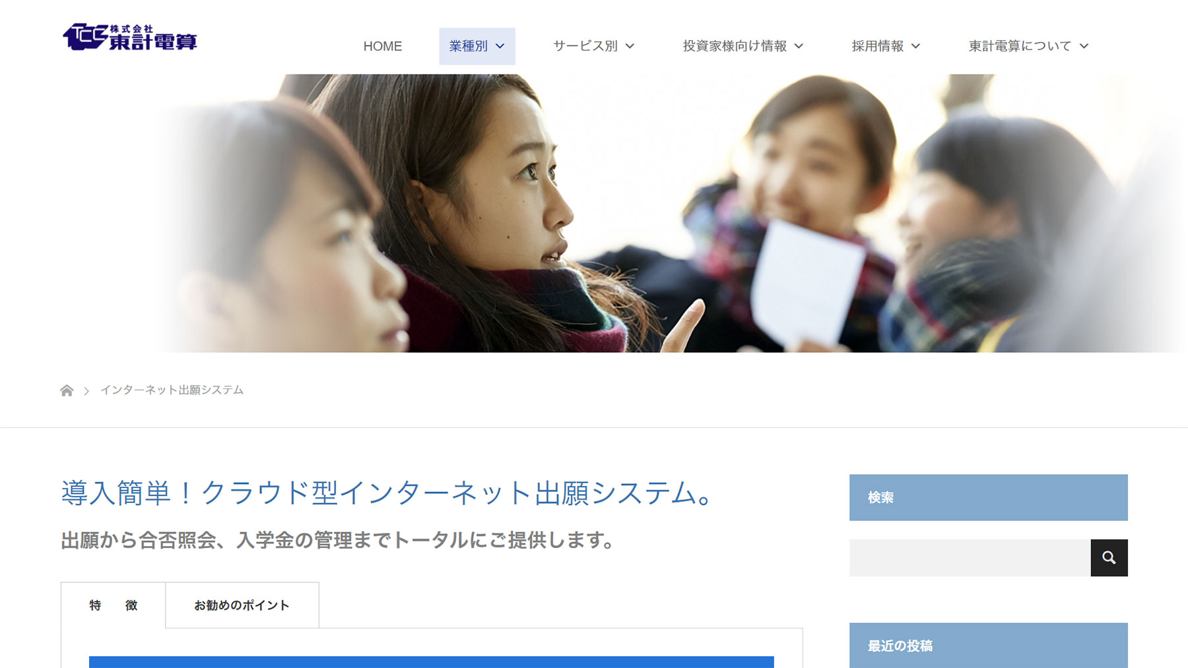1188x668 pixels.
Task: Open the HOME menu item
Action: click(x=383, y=46)
